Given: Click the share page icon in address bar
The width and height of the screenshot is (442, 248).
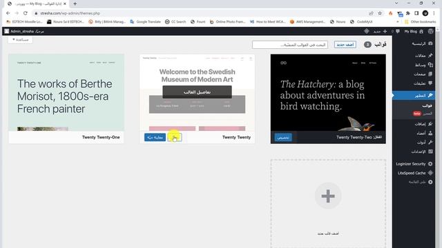Looking at the screenshot, I should 372,13.
